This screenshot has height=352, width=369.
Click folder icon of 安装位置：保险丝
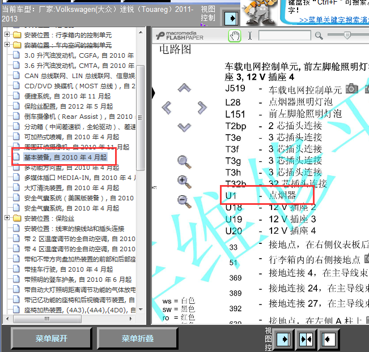point(17,218)
